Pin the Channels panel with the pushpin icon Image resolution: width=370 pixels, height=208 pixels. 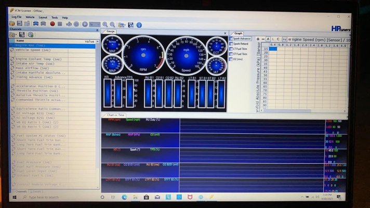pos(97,30)
